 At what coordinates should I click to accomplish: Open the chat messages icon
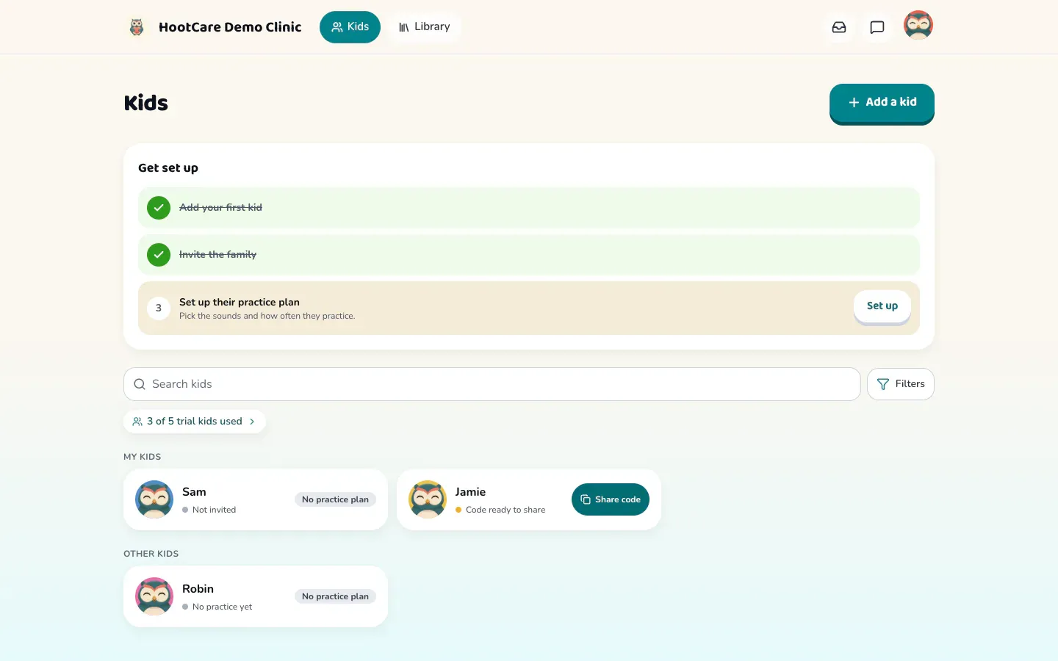877,27
